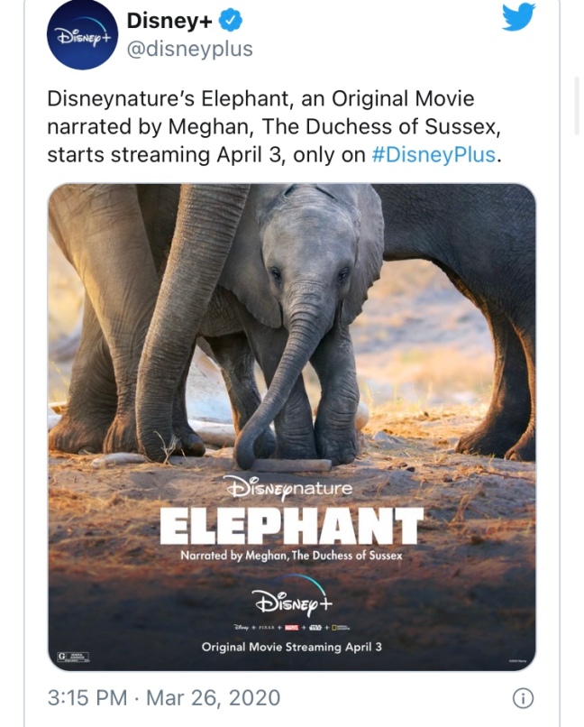Click the Twitter bird logo
The height and width of the screenshot is (727, 584).
(519, 17)
